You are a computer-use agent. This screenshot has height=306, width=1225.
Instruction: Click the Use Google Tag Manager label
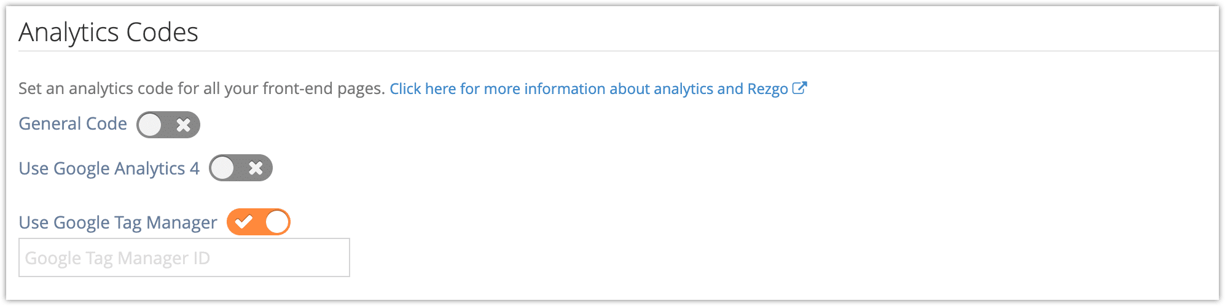coord(118,222)
